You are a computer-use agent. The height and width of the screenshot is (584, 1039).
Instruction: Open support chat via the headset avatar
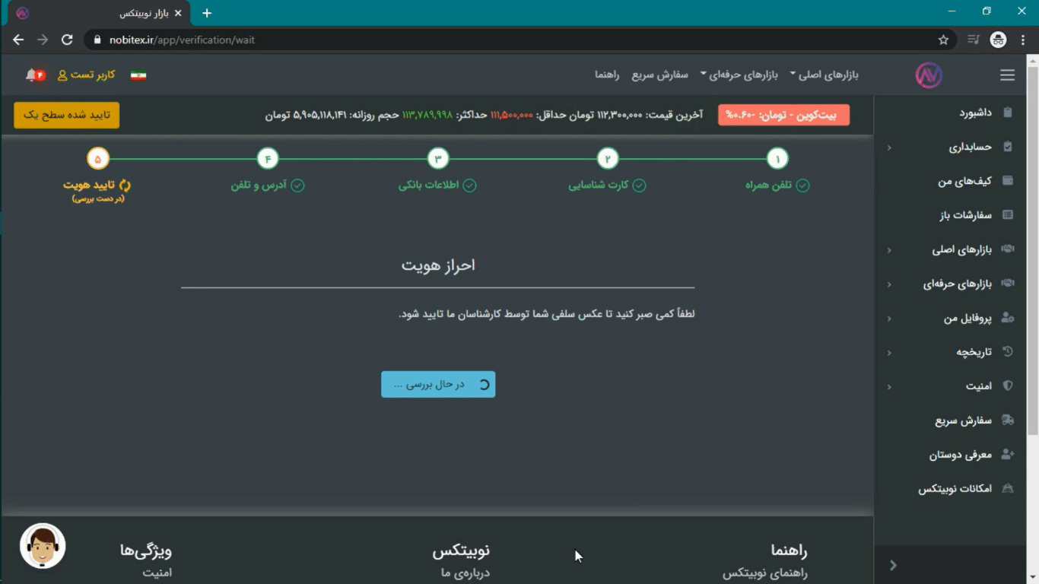[42, 546]
